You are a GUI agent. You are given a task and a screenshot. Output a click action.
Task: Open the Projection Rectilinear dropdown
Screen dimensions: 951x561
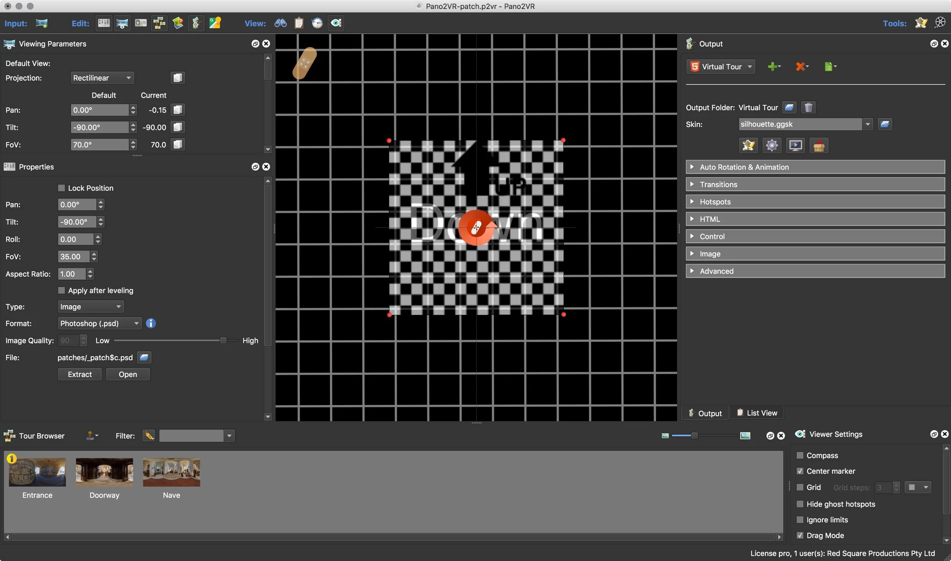click(102, 78)
